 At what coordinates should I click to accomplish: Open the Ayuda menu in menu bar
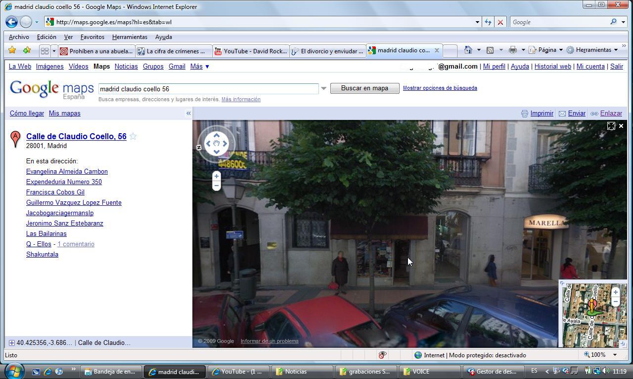click(164, 37)
